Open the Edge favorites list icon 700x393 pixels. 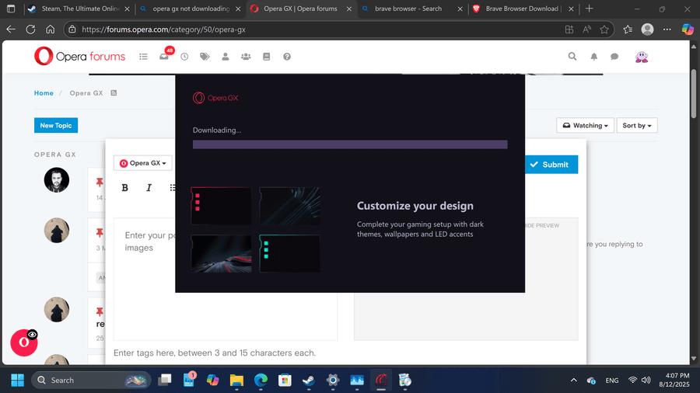(628, 30)
